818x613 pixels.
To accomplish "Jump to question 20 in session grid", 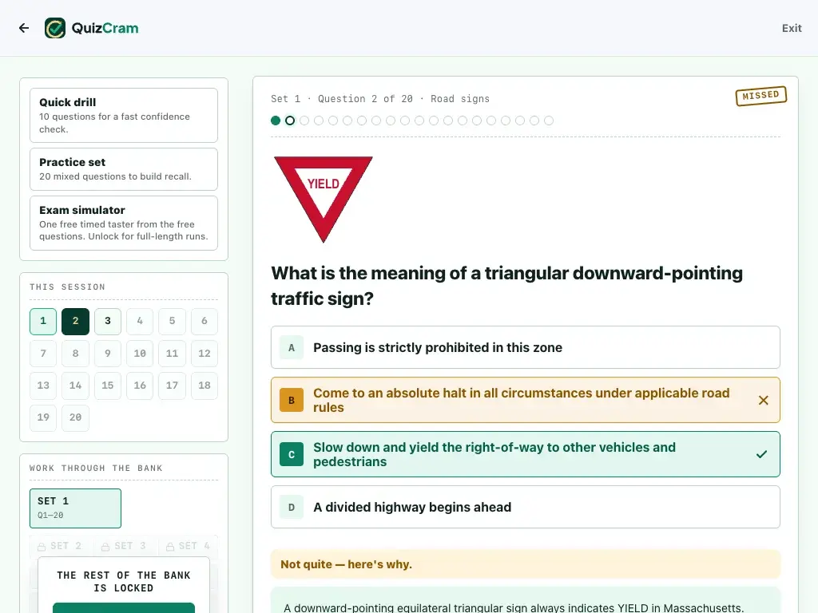I will (76, 417).
